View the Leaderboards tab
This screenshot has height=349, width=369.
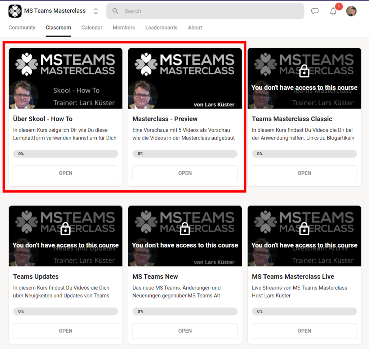click(x=161, y=27)
